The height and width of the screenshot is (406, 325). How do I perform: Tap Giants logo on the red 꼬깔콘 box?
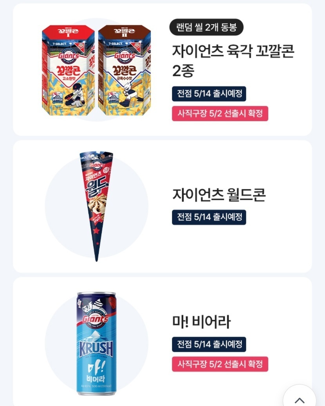click(69, 56)
